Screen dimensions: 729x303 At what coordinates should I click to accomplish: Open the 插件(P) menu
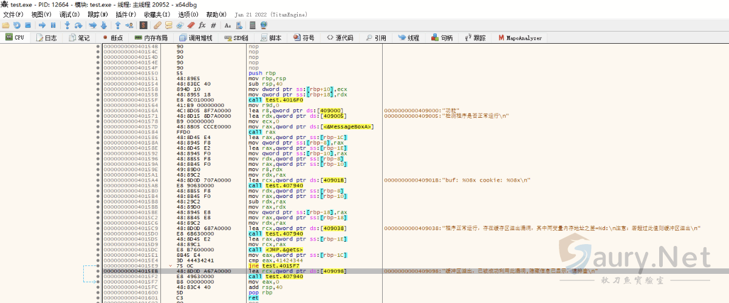click(125, 14)
